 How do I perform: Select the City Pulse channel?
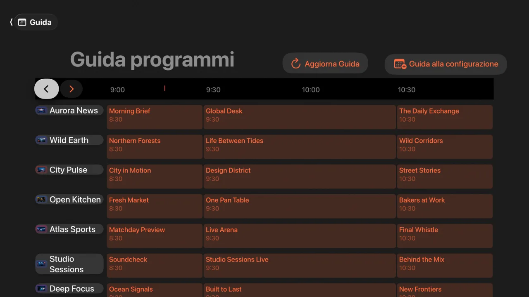(x=69, y=170)
